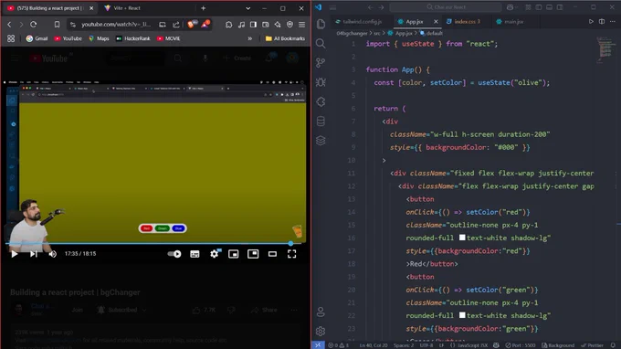
Task: Expand browser tab search chevron
Action: pyautogui.click(x=247, y=8)
